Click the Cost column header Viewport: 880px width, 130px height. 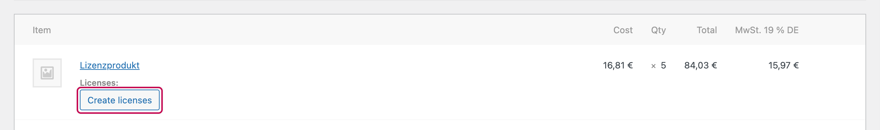click(x=623, y=30)
